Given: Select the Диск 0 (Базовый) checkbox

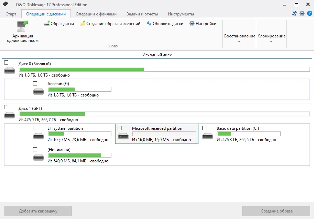Looking at the screenshot, I should click(x=6, y=62).
